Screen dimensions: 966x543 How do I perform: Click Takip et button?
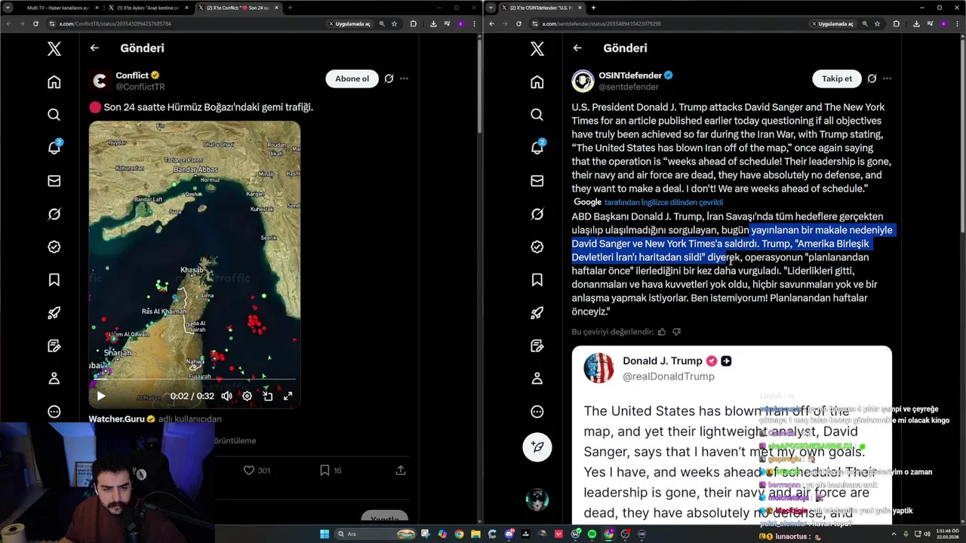tap(837, 78)
